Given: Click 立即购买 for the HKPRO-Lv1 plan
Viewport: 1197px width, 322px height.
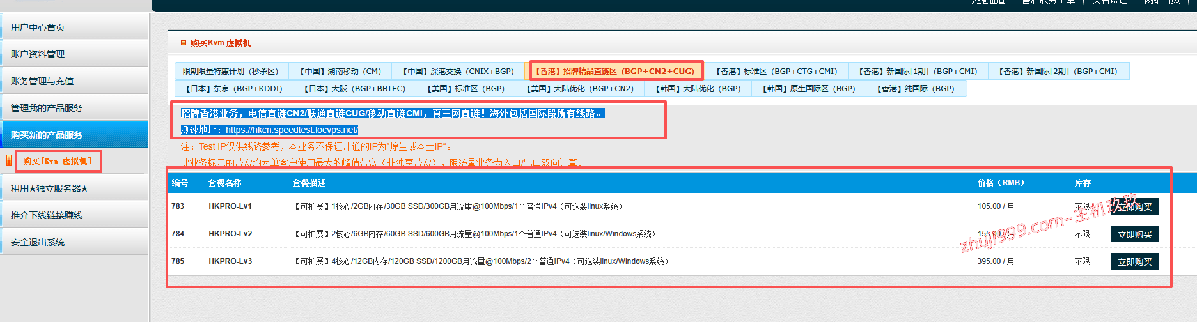Looking at the screenshot, I should pos(1134,207).
